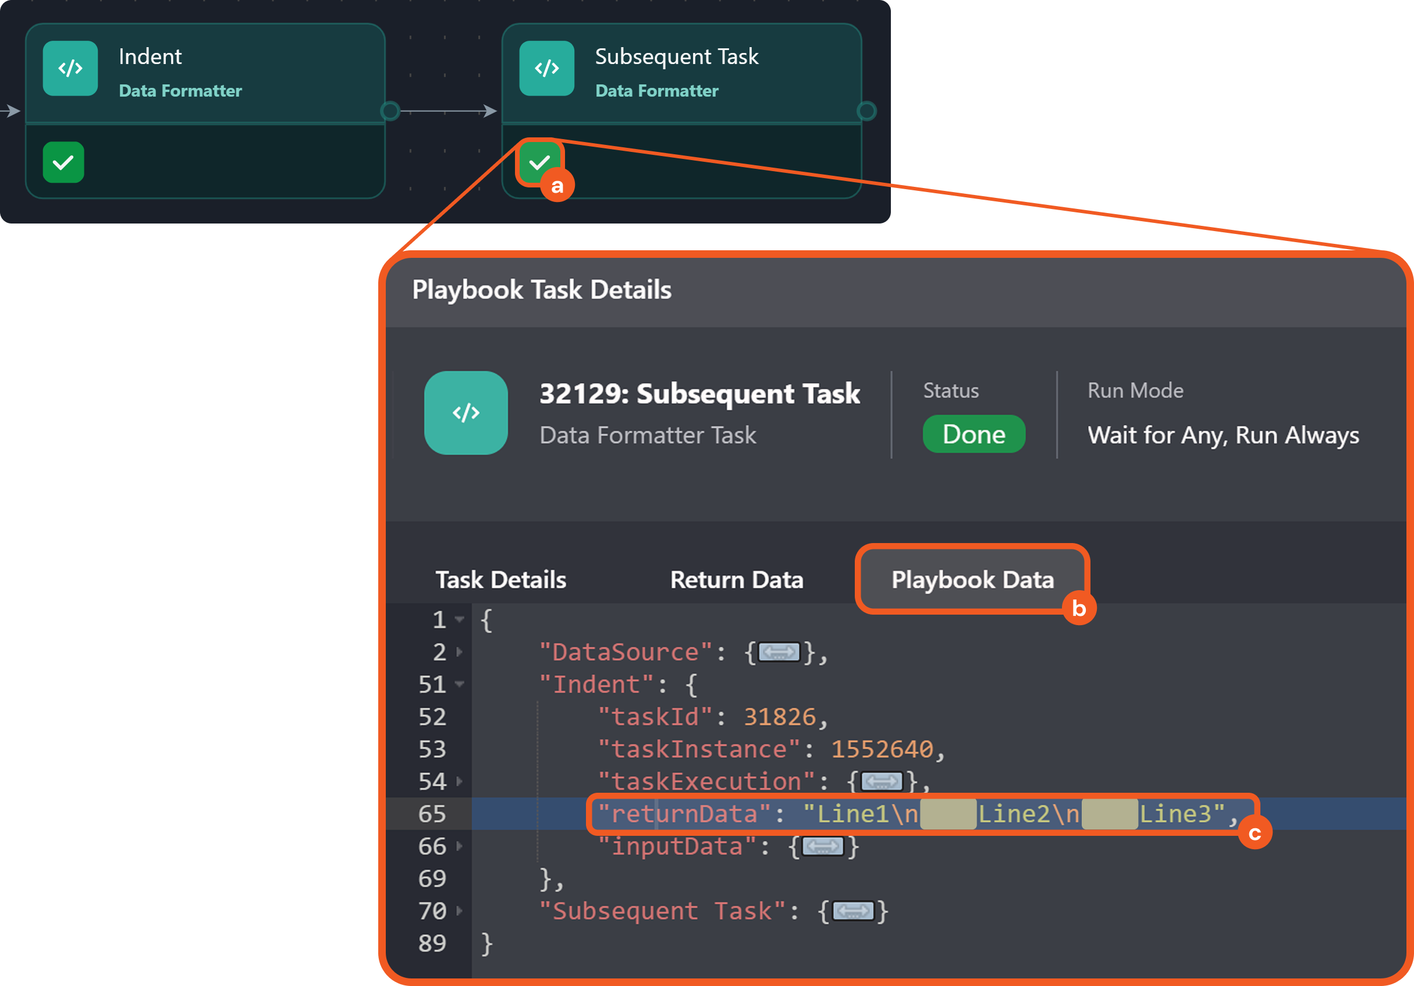The width and height of the screenshot is (1414, 986).
Task: Expand line 70 Subsequent Task fold arrow
Action: pos(460,911)
